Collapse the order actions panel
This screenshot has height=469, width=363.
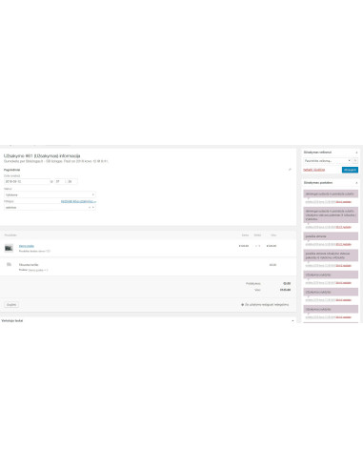pos(356,153)
